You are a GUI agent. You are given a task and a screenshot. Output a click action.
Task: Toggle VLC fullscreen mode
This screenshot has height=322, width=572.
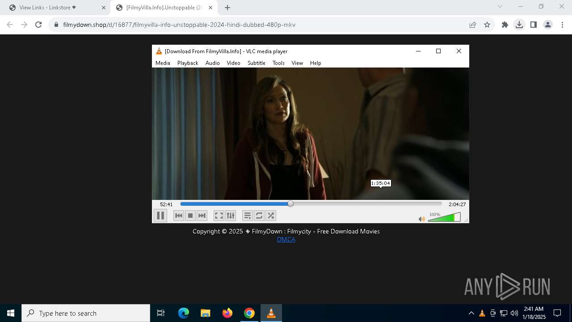(219, 216)
